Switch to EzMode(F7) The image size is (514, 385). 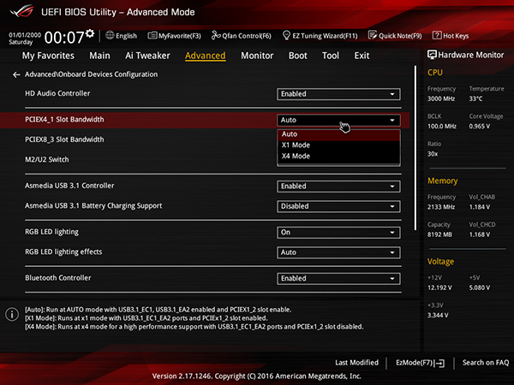tap(421, 363)
